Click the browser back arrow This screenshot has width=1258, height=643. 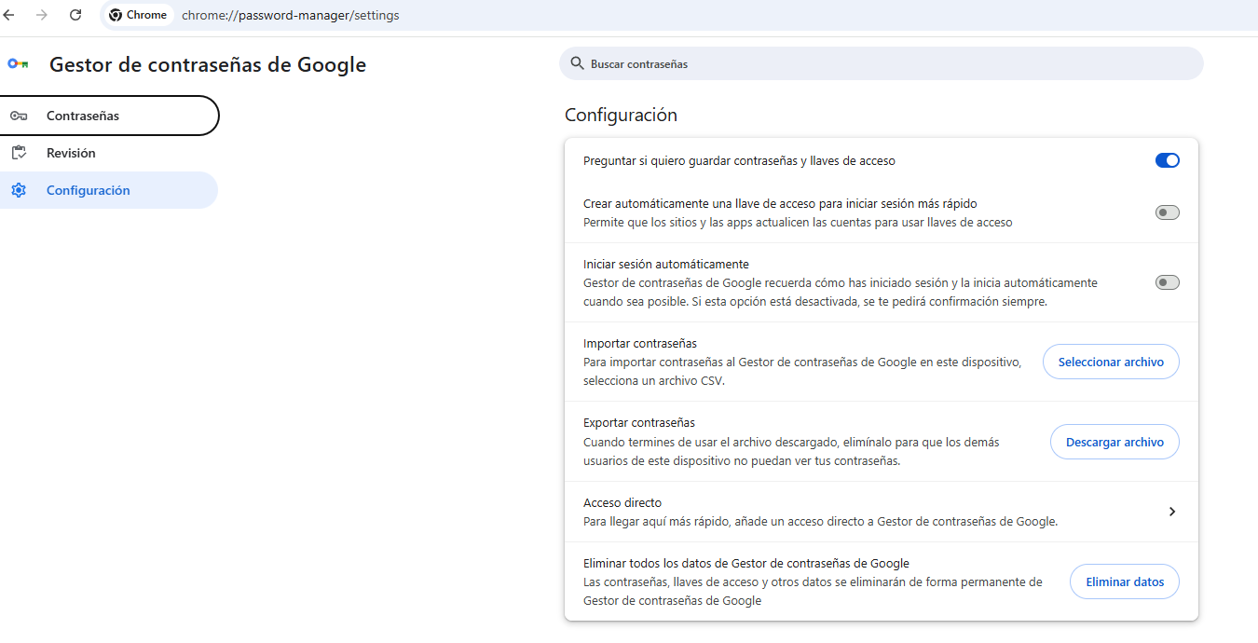[9, 15]
